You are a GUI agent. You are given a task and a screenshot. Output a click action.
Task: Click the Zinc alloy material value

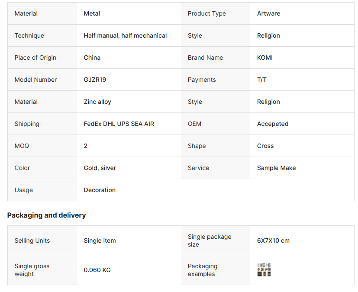(x=97, y=102)
